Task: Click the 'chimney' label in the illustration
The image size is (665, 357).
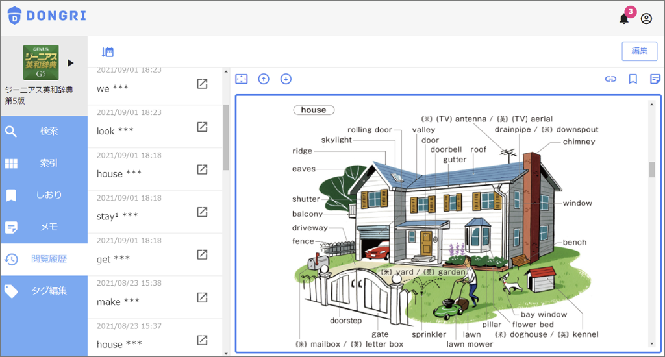Action: click(579, 142)
